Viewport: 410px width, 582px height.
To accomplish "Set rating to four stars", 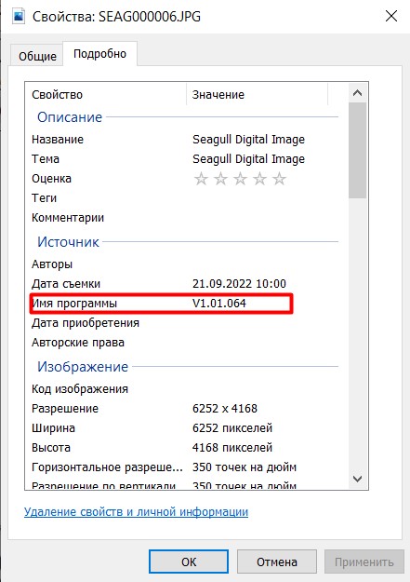I will (x=260, y=179).
